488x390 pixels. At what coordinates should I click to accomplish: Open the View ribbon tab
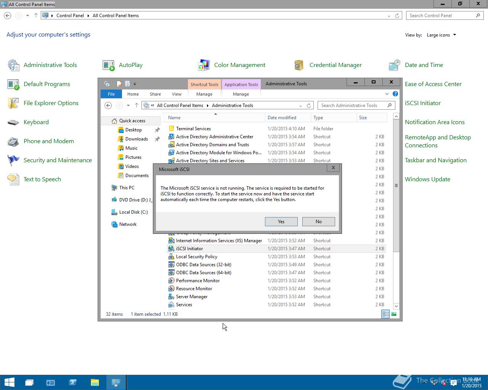tap(177, 94)
